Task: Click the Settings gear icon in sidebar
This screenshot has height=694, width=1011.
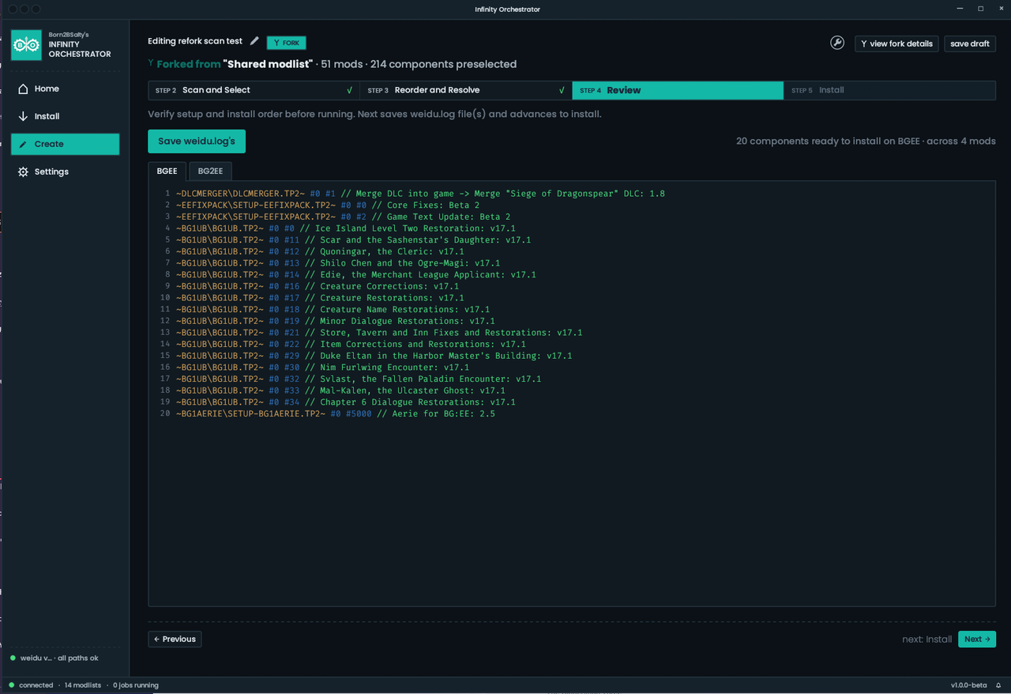Action: [23, 172]
